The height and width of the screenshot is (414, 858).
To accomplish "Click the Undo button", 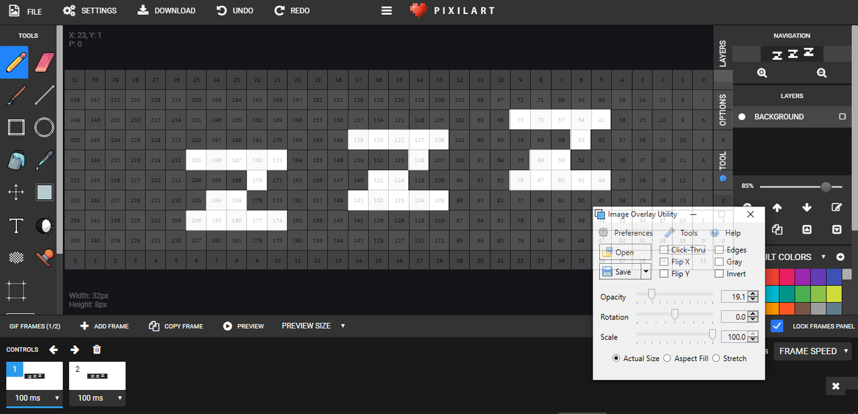I will click(235, 11).
